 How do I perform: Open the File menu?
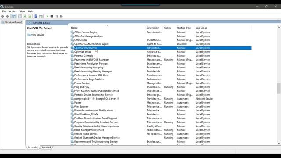(x=4, y=11)
